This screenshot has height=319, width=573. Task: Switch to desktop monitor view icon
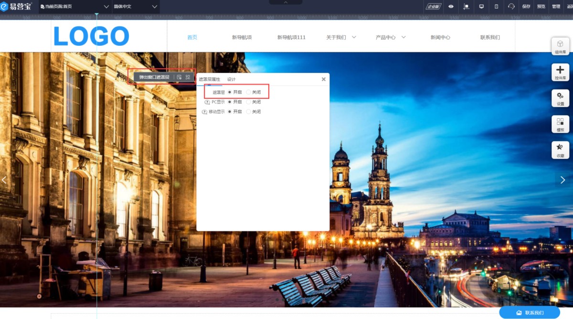481,7
